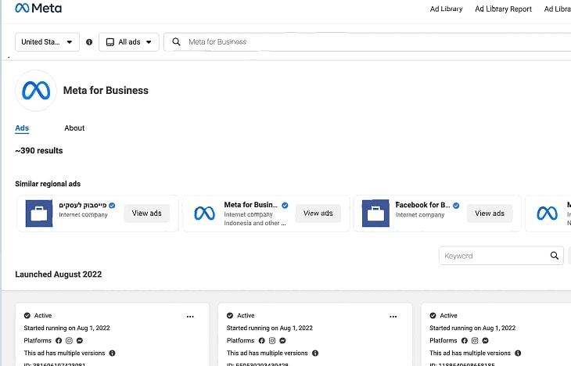Open the three-dot menu on the second ad card
This screenshot has height=366, width=571.
(393, 316)
